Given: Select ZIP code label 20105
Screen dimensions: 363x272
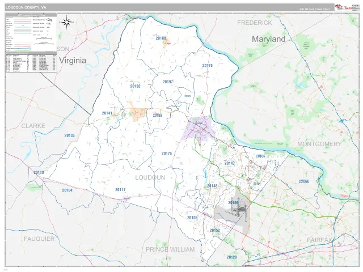Looking at the screenshot, I should click(192, 218).
